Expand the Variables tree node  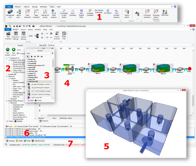(x=6, y=74)
